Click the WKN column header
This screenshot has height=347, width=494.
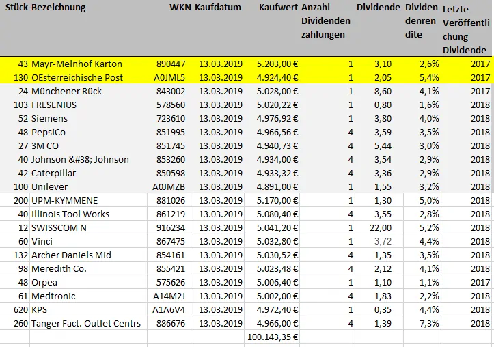[x=180, y=8]
